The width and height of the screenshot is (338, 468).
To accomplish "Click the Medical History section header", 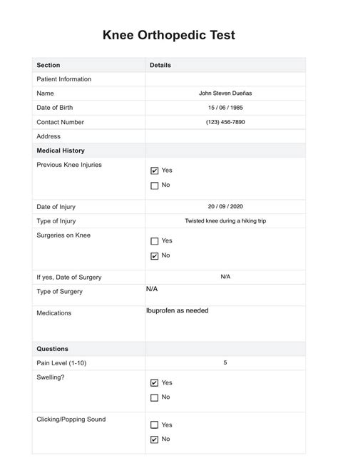I will [61, 151].
